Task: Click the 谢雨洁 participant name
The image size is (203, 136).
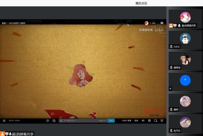Action: [x=177, y=67]
